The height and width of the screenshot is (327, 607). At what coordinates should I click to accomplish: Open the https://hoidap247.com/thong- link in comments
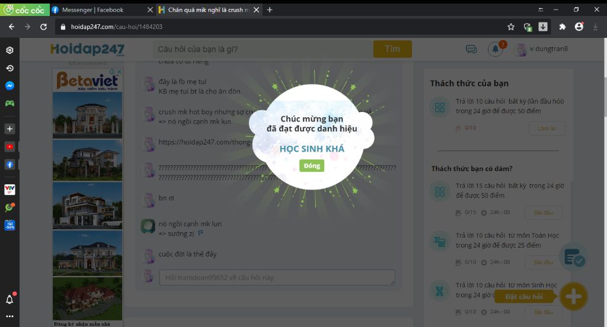(205, 142)
